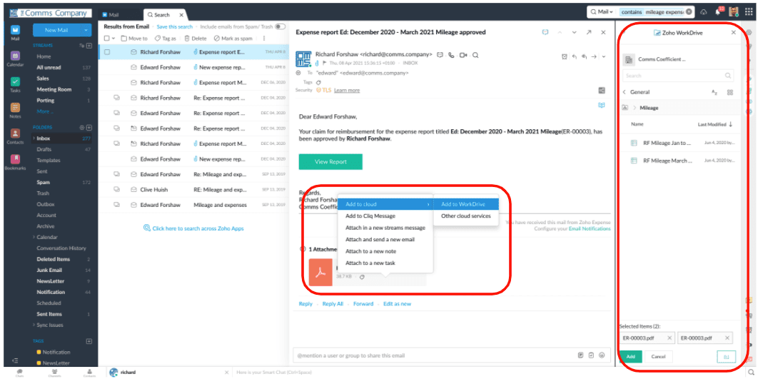Toggle include emails from Spam/Trash
This screenshot has height=379, width=758.
point(281,26)
